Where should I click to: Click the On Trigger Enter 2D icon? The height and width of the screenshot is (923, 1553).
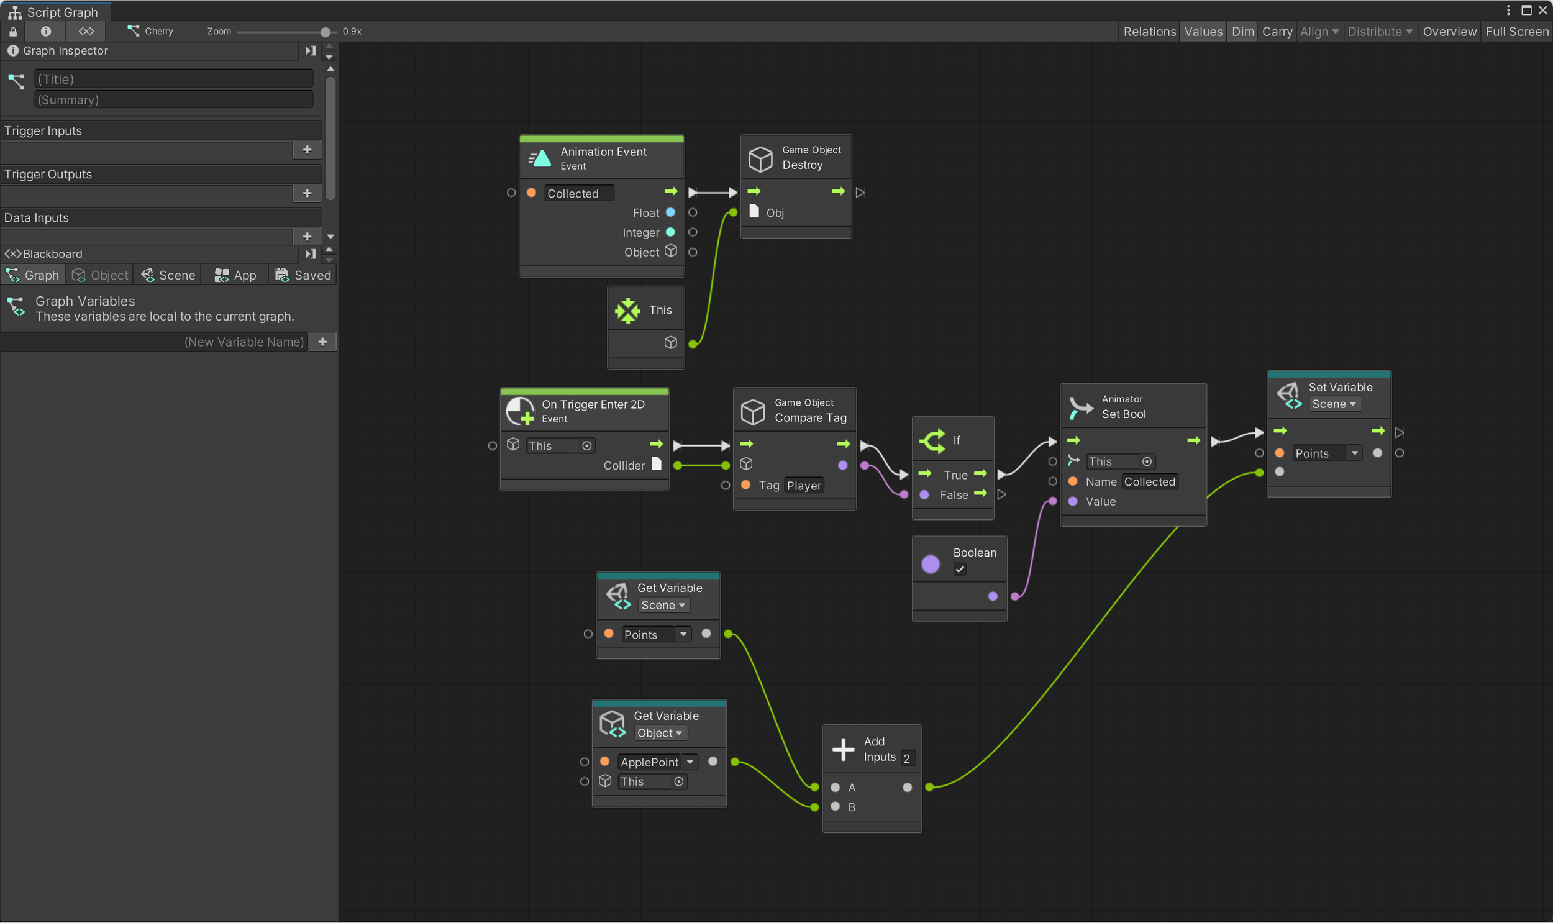point(520,411)
